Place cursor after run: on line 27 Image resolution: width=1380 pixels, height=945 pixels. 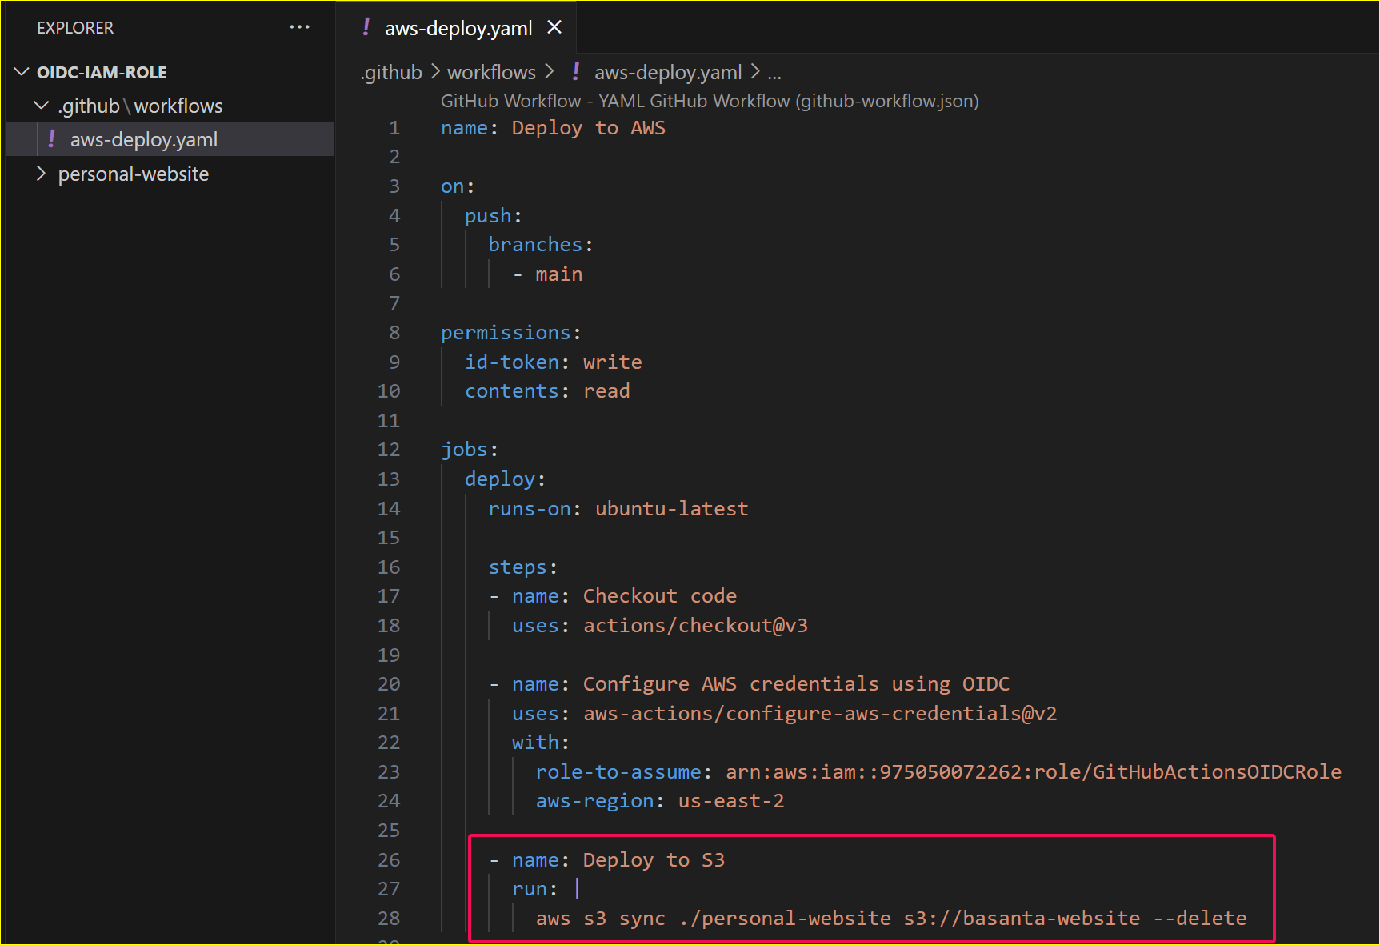578,888
